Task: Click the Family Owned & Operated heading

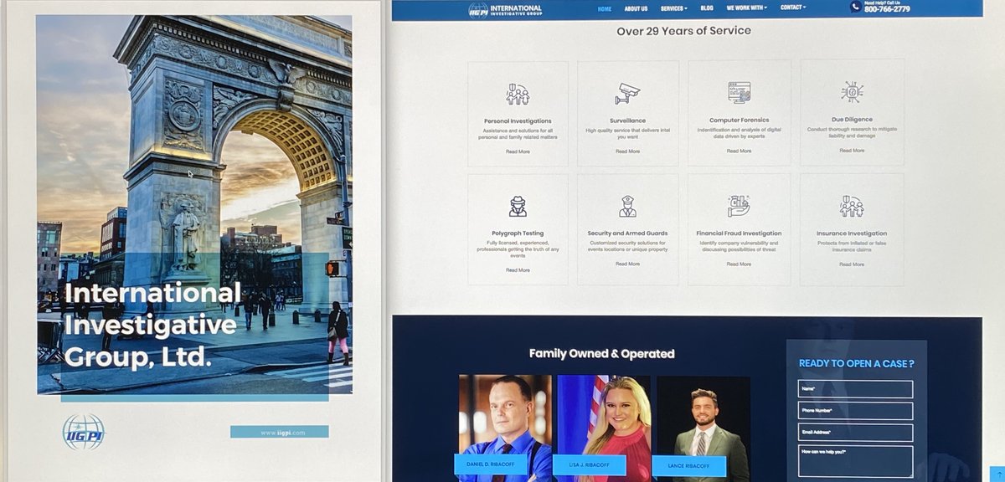Action: pyautogui.click(x=602, y=354)
